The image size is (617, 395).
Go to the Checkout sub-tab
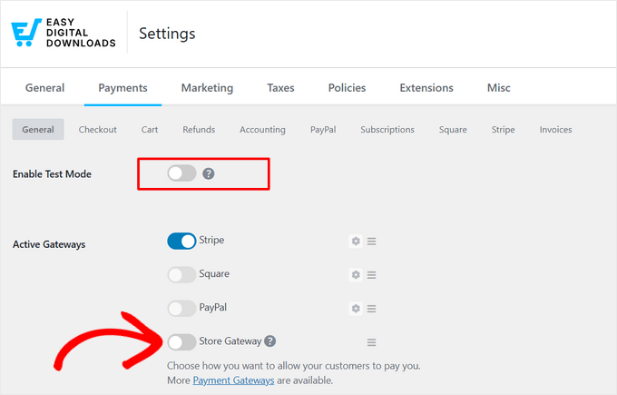click(97, 130)
